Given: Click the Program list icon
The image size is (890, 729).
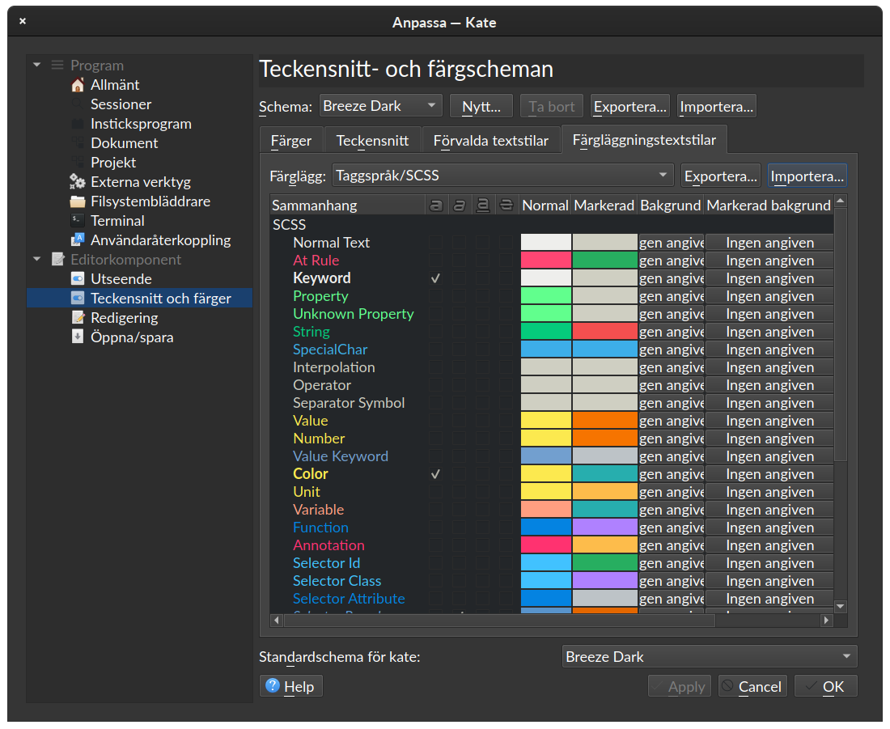Looking at the screenshot, I should (57, 66).
